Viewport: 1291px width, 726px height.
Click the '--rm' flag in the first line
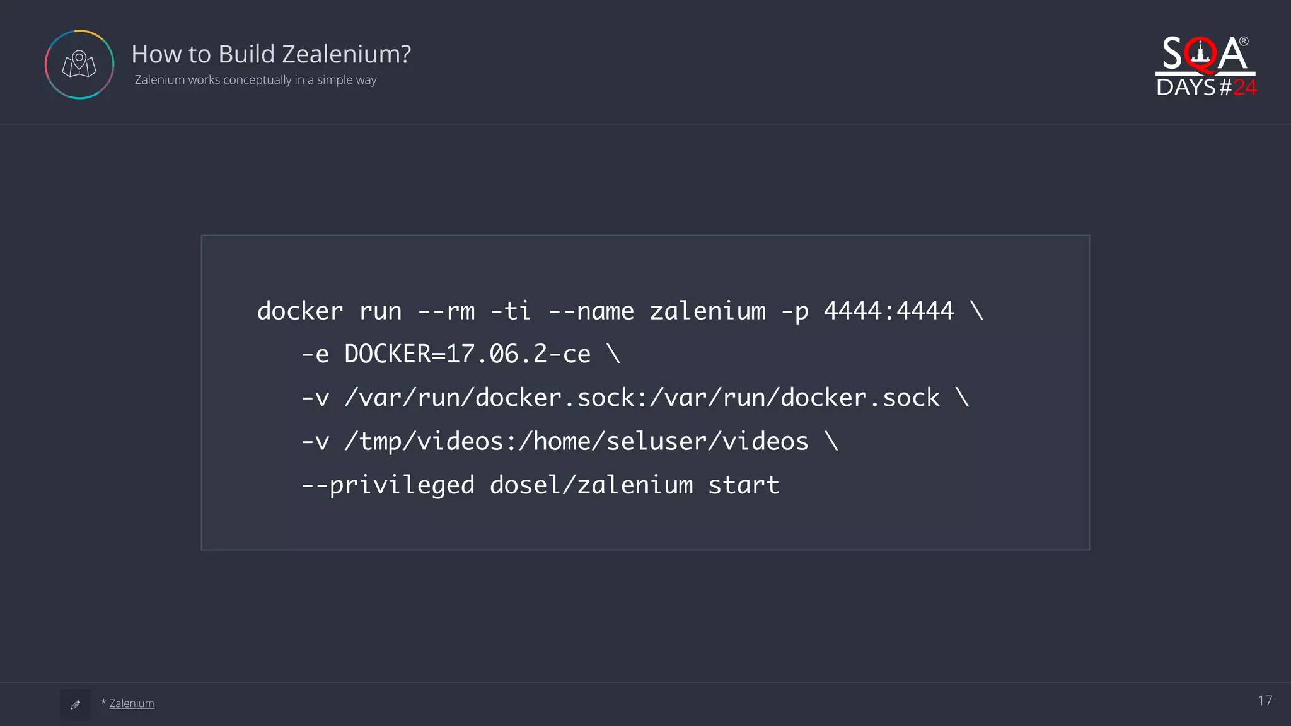coord(446,311)
